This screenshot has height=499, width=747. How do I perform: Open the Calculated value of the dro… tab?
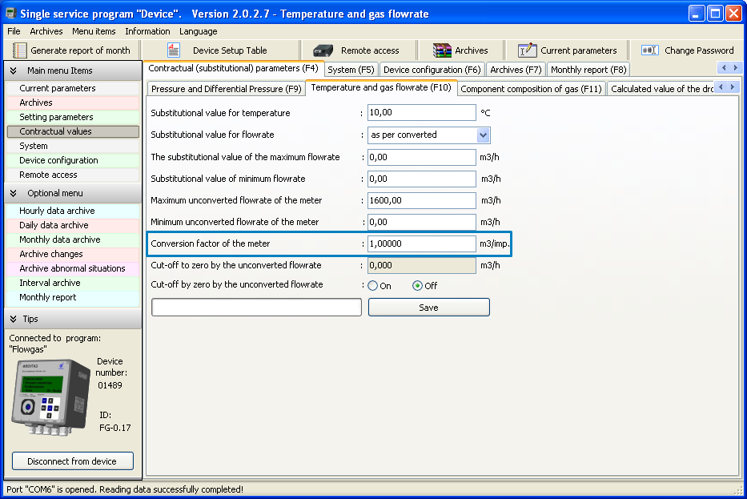pos(661,89)
